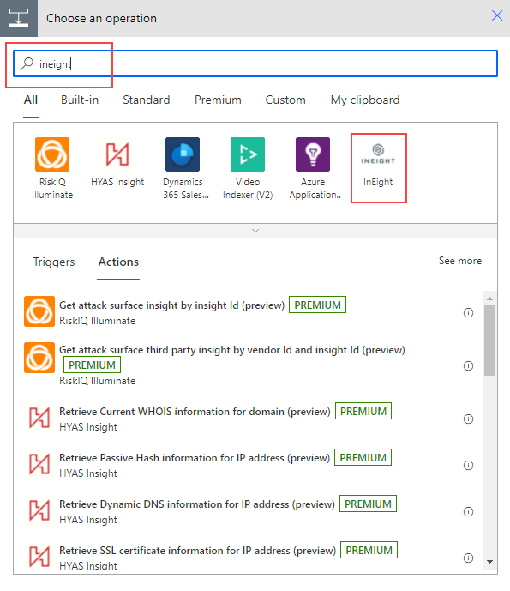Switch to the Triggers tab

(54, 262)
